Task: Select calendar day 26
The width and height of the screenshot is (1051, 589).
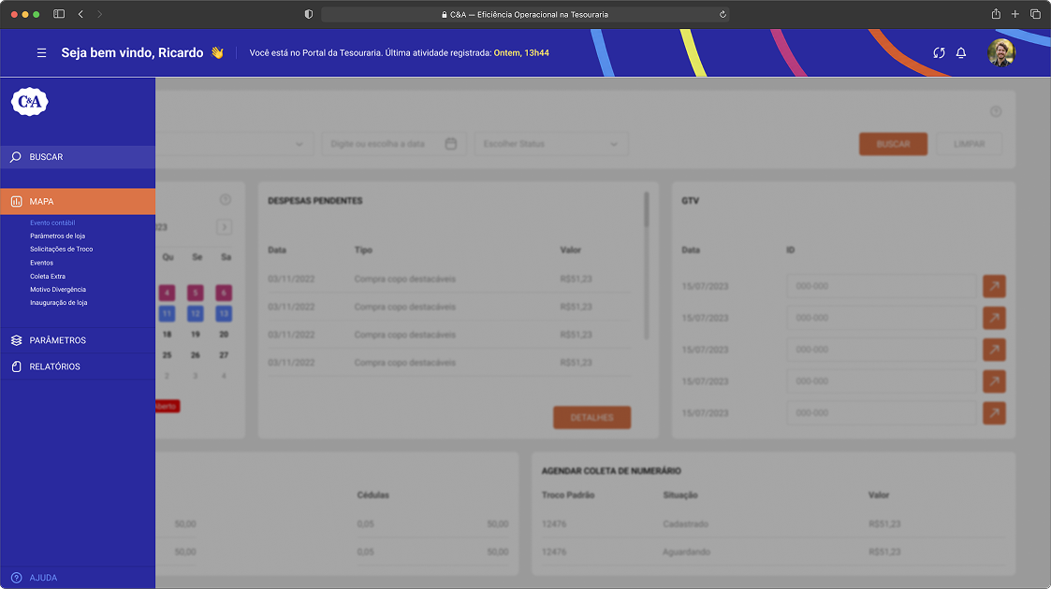Action: click(x=195, y=354)
